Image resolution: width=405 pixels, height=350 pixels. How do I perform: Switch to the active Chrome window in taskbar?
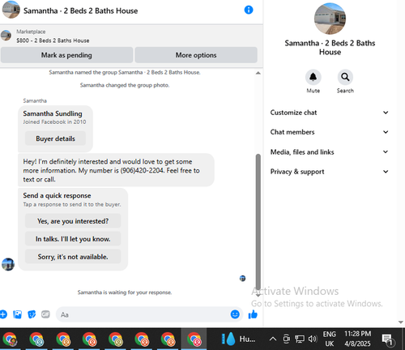coord(194,339)
